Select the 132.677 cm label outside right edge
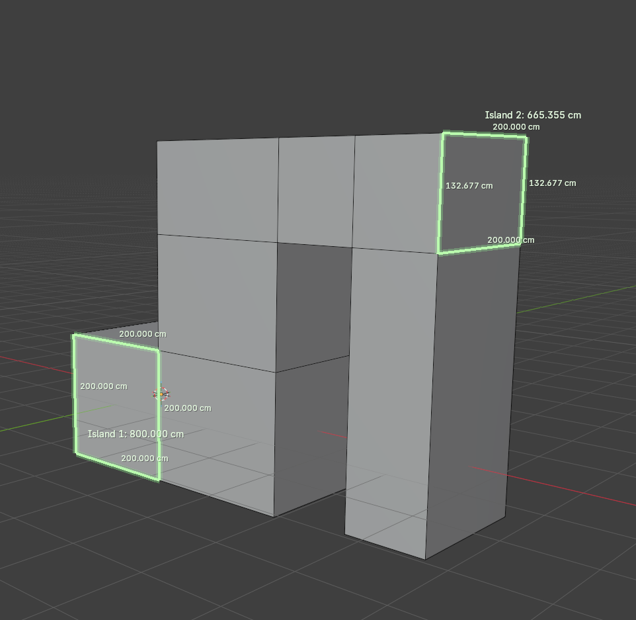636x620 pixels. pyautogui.click(x=553, y=183)
